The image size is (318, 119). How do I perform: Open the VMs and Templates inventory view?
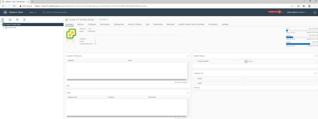(10, 20)
